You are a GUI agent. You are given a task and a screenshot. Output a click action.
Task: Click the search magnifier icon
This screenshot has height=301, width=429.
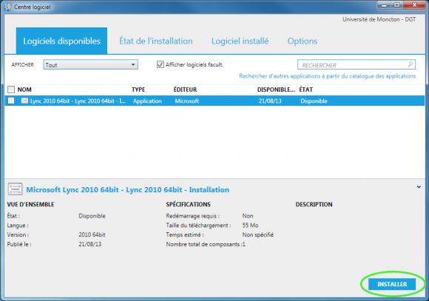click(410, 64)
